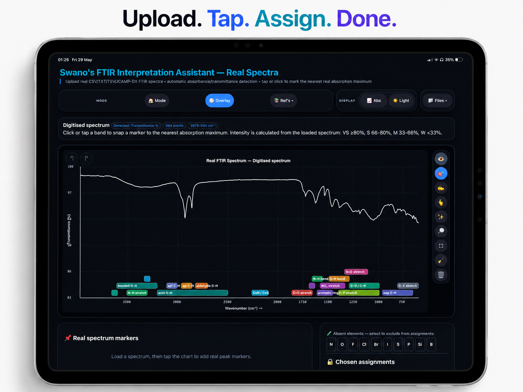
Task: Click the redo arrow above the chart
Action: click(86, 158)
